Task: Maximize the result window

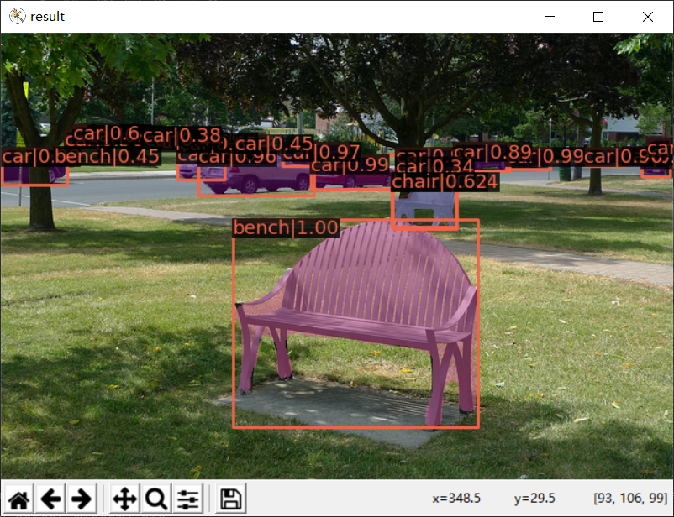Action: (x=598, y=16)
